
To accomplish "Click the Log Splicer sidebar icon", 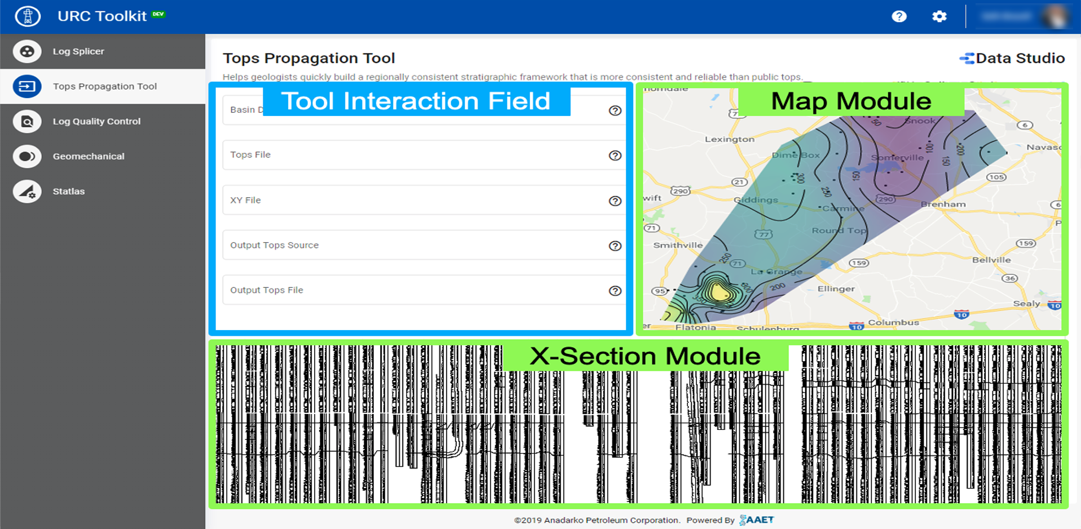I will [x=27, y=51].
